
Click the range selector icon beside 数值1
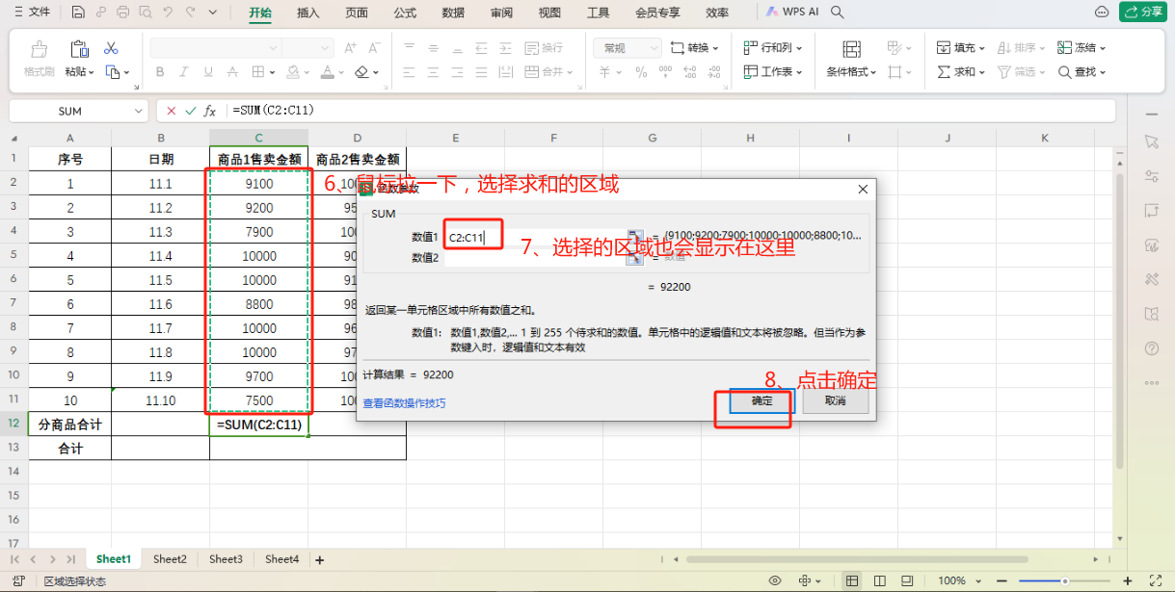pyautogui.click(x=634, y=236)
